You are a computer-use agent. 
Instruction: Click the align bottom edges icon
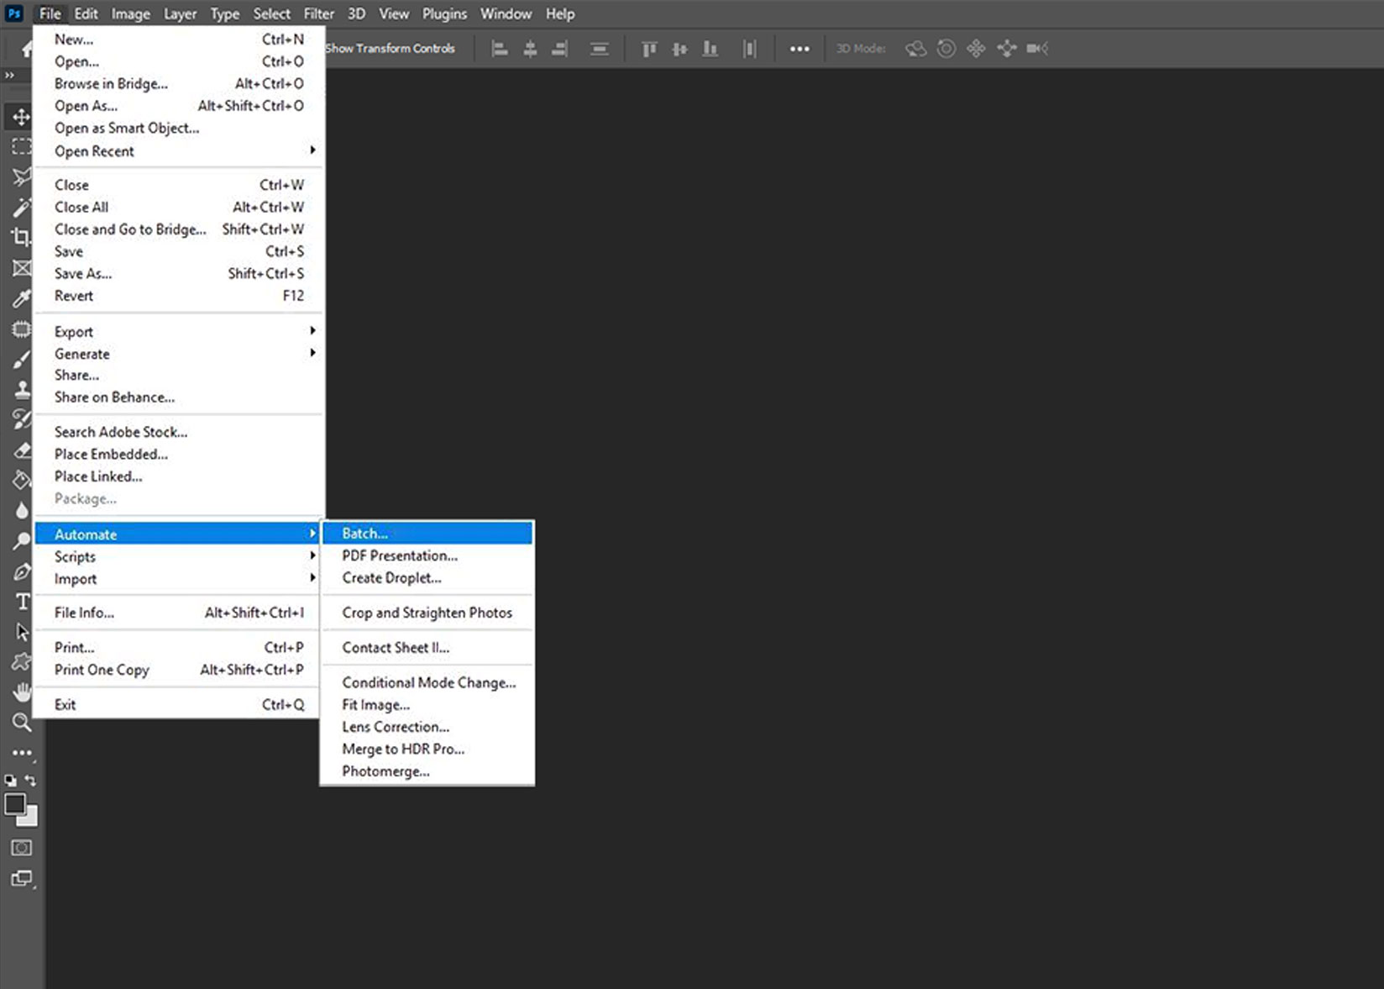tap(710, 49)
